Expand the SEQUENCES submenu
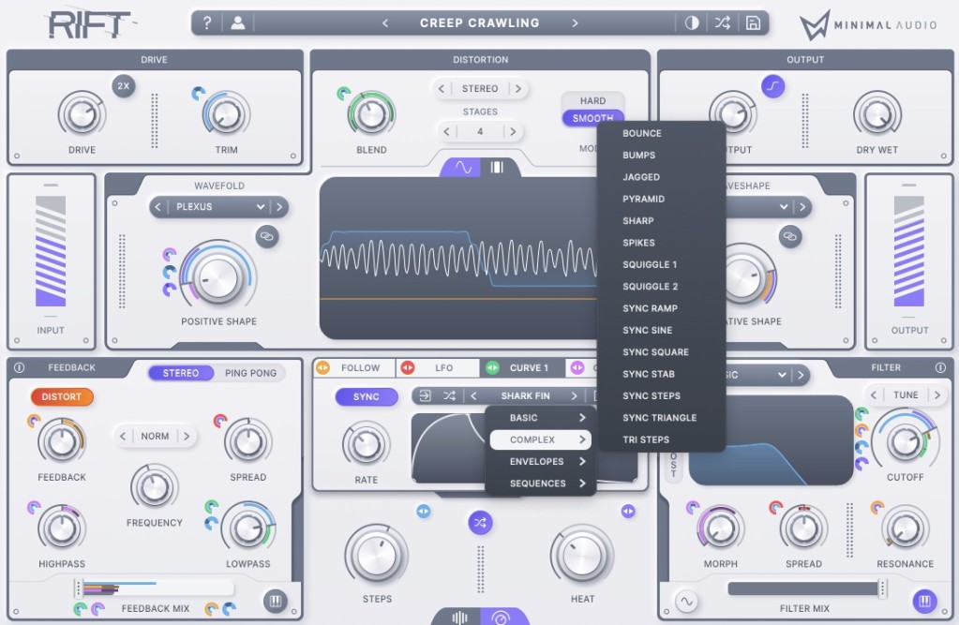The width and height of the screenshot is (959, 625). click(541, 484)
